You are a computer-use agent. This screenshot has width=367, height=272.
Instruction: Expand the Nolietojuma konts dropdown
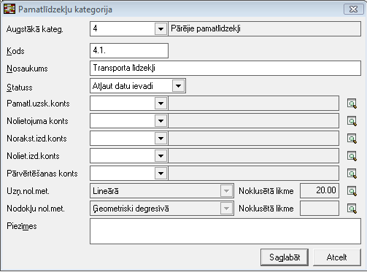161,121
